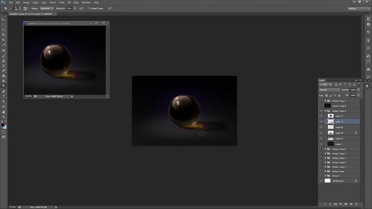This screenshot has height=209, width=372.
Task: Open the Dodge tool preset picker
Action: [6, 9]
